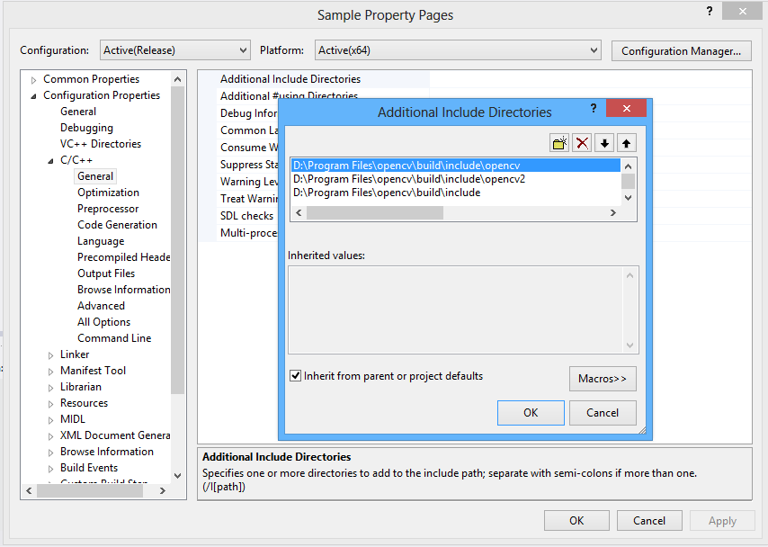
Task: Click the red X delete line icon
Action: click(x=583, y=143)
